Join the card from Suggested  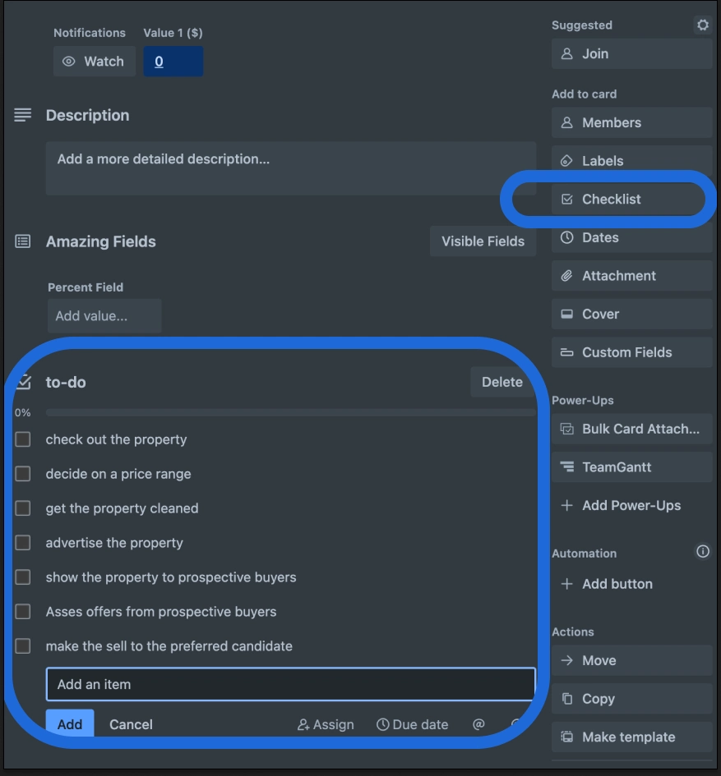[x=631, y=53]
